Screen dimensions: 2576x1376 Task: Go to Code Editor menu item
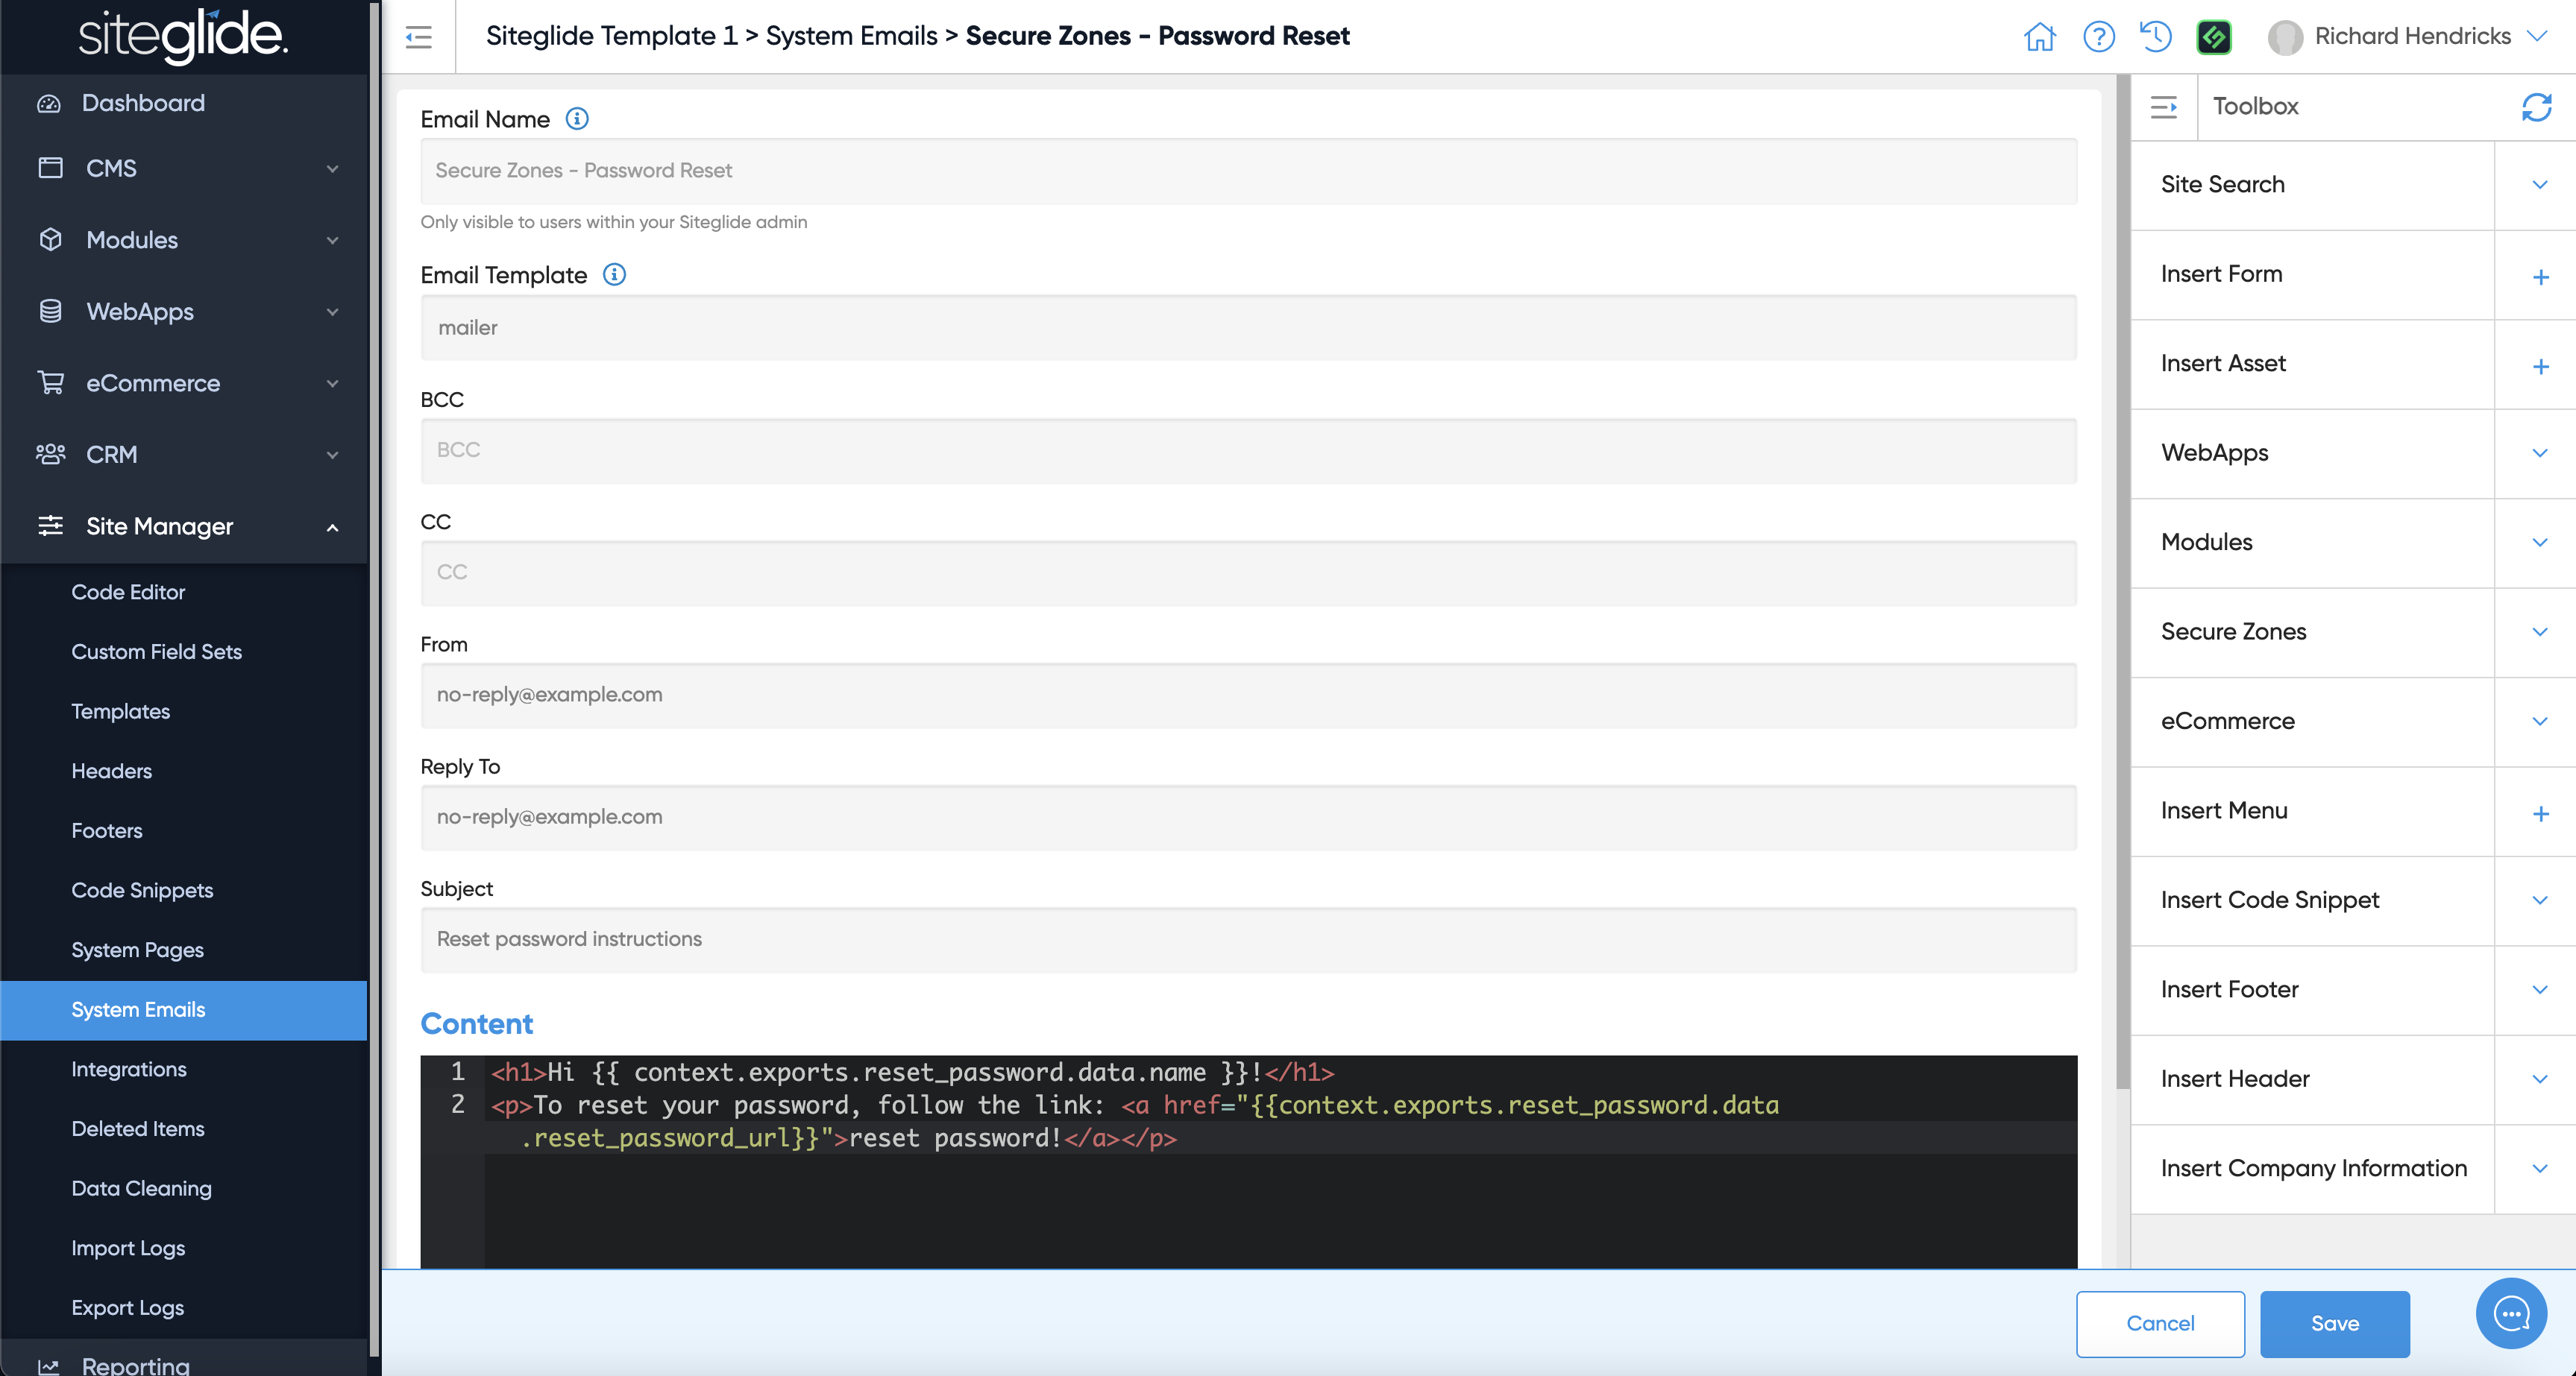[128, 592]
